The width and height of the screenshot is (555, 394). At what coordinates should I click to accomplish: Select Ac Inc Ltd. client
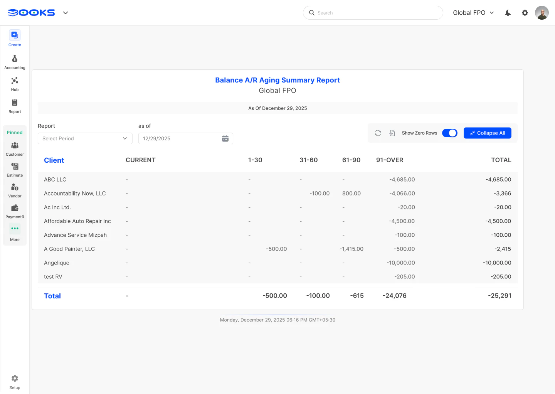pos(57,207)
